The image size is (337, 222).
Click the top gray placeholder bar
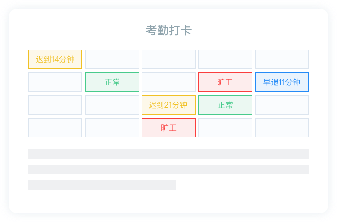[168, 154]
